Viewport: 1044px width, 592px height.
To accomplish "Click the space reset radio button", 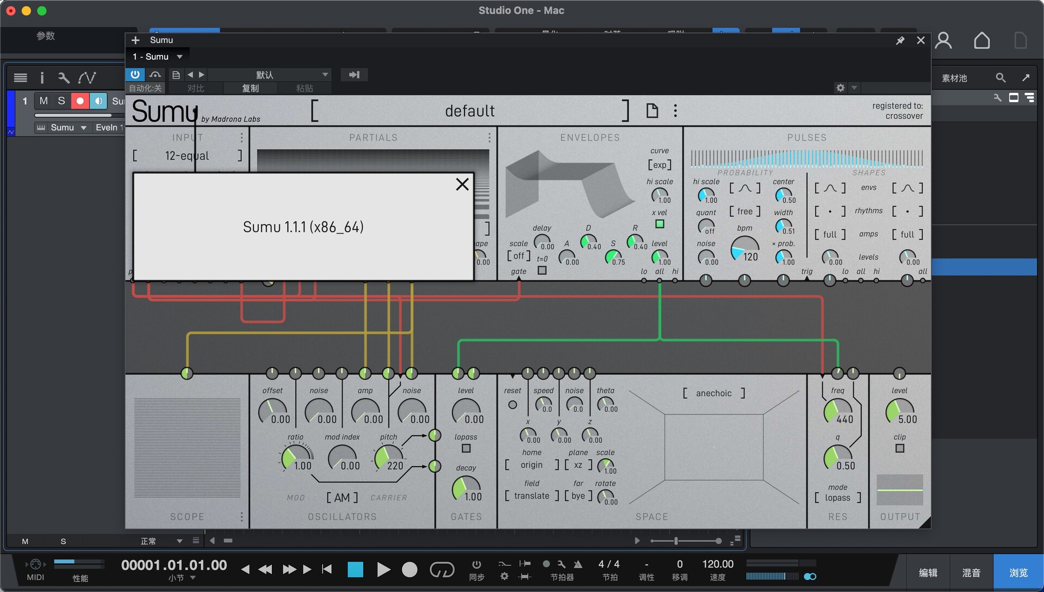I will click(512, 405).
